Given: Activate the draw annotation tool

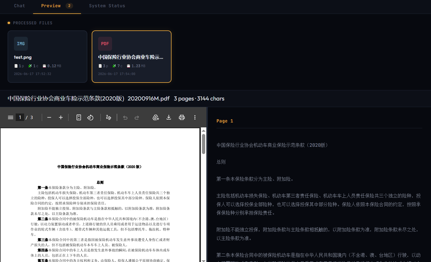Looking at the screenshot, I should point(109,117).
